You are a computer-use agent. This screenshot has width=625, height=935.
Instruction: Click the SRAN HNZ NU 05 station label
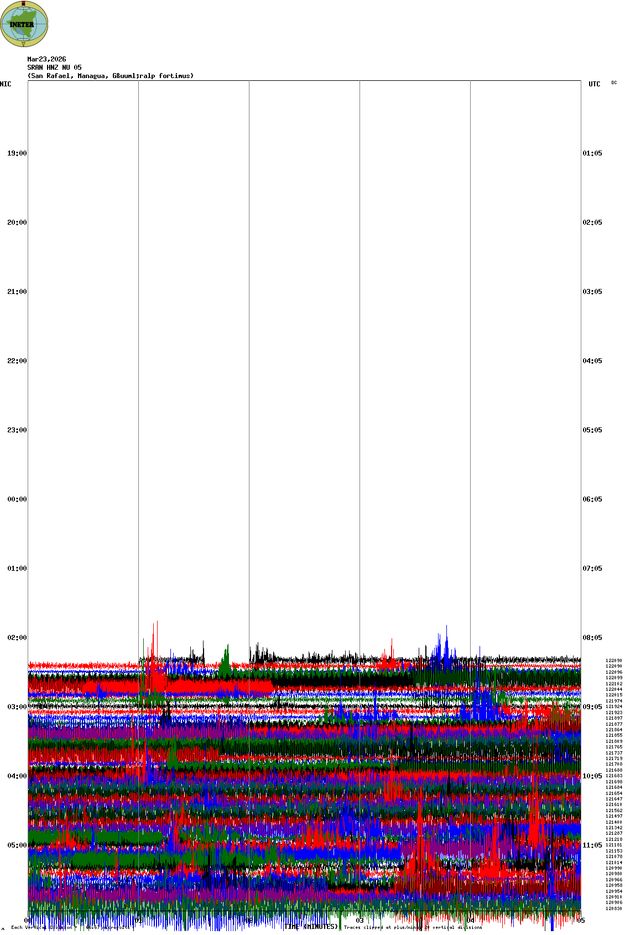54,68
